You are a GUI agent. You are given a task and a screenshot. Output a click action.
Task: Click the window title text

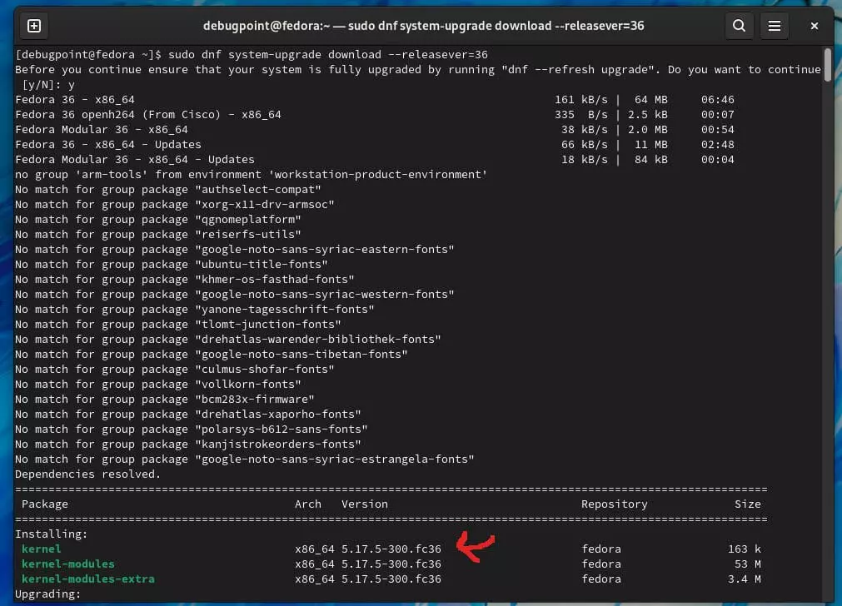click(x=423, y=26)
